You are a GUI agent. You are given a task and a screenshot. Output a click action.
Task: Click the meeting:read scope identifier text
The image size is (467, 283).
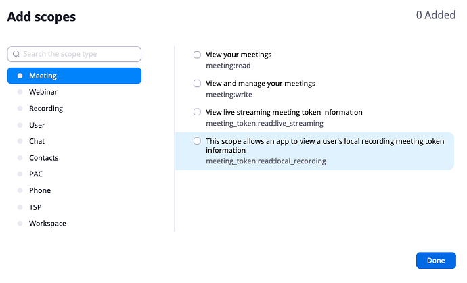pyautogui.click(x=228, y=66)
